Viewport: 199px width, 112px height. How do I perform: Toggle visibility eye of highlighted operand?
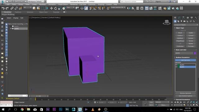tap(176, 67)
